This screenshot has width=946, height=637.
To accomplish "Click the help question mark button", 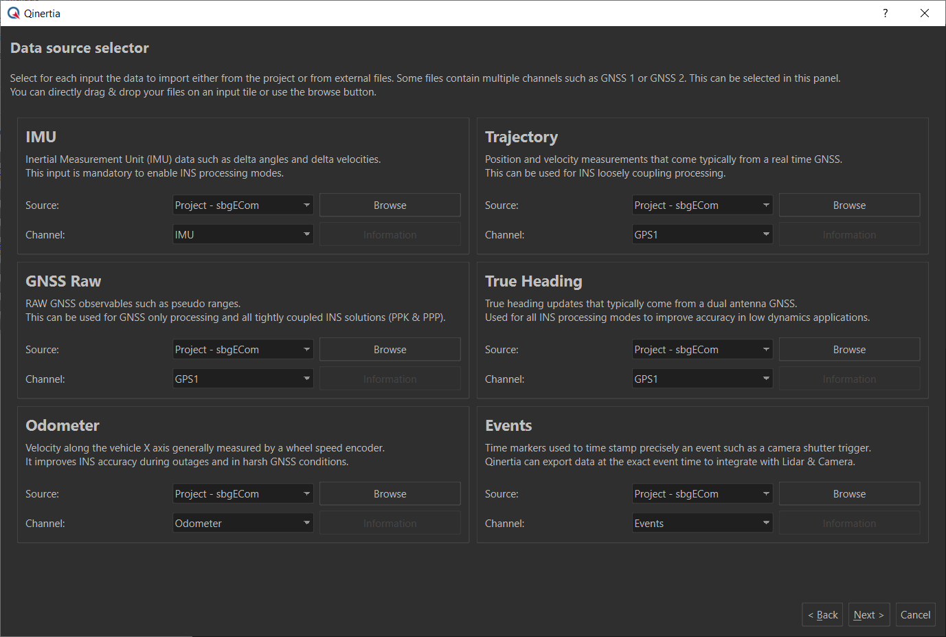I will [x=885, y=13].
